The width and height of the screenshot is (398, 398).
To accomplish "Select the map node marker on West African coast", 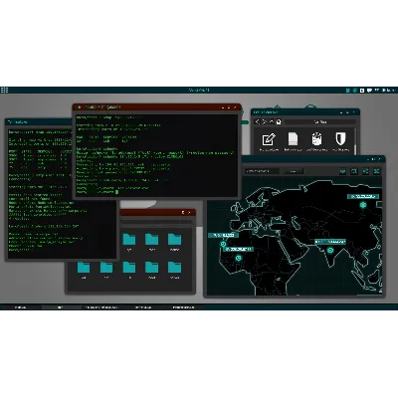I will click(x=223, y=244).
